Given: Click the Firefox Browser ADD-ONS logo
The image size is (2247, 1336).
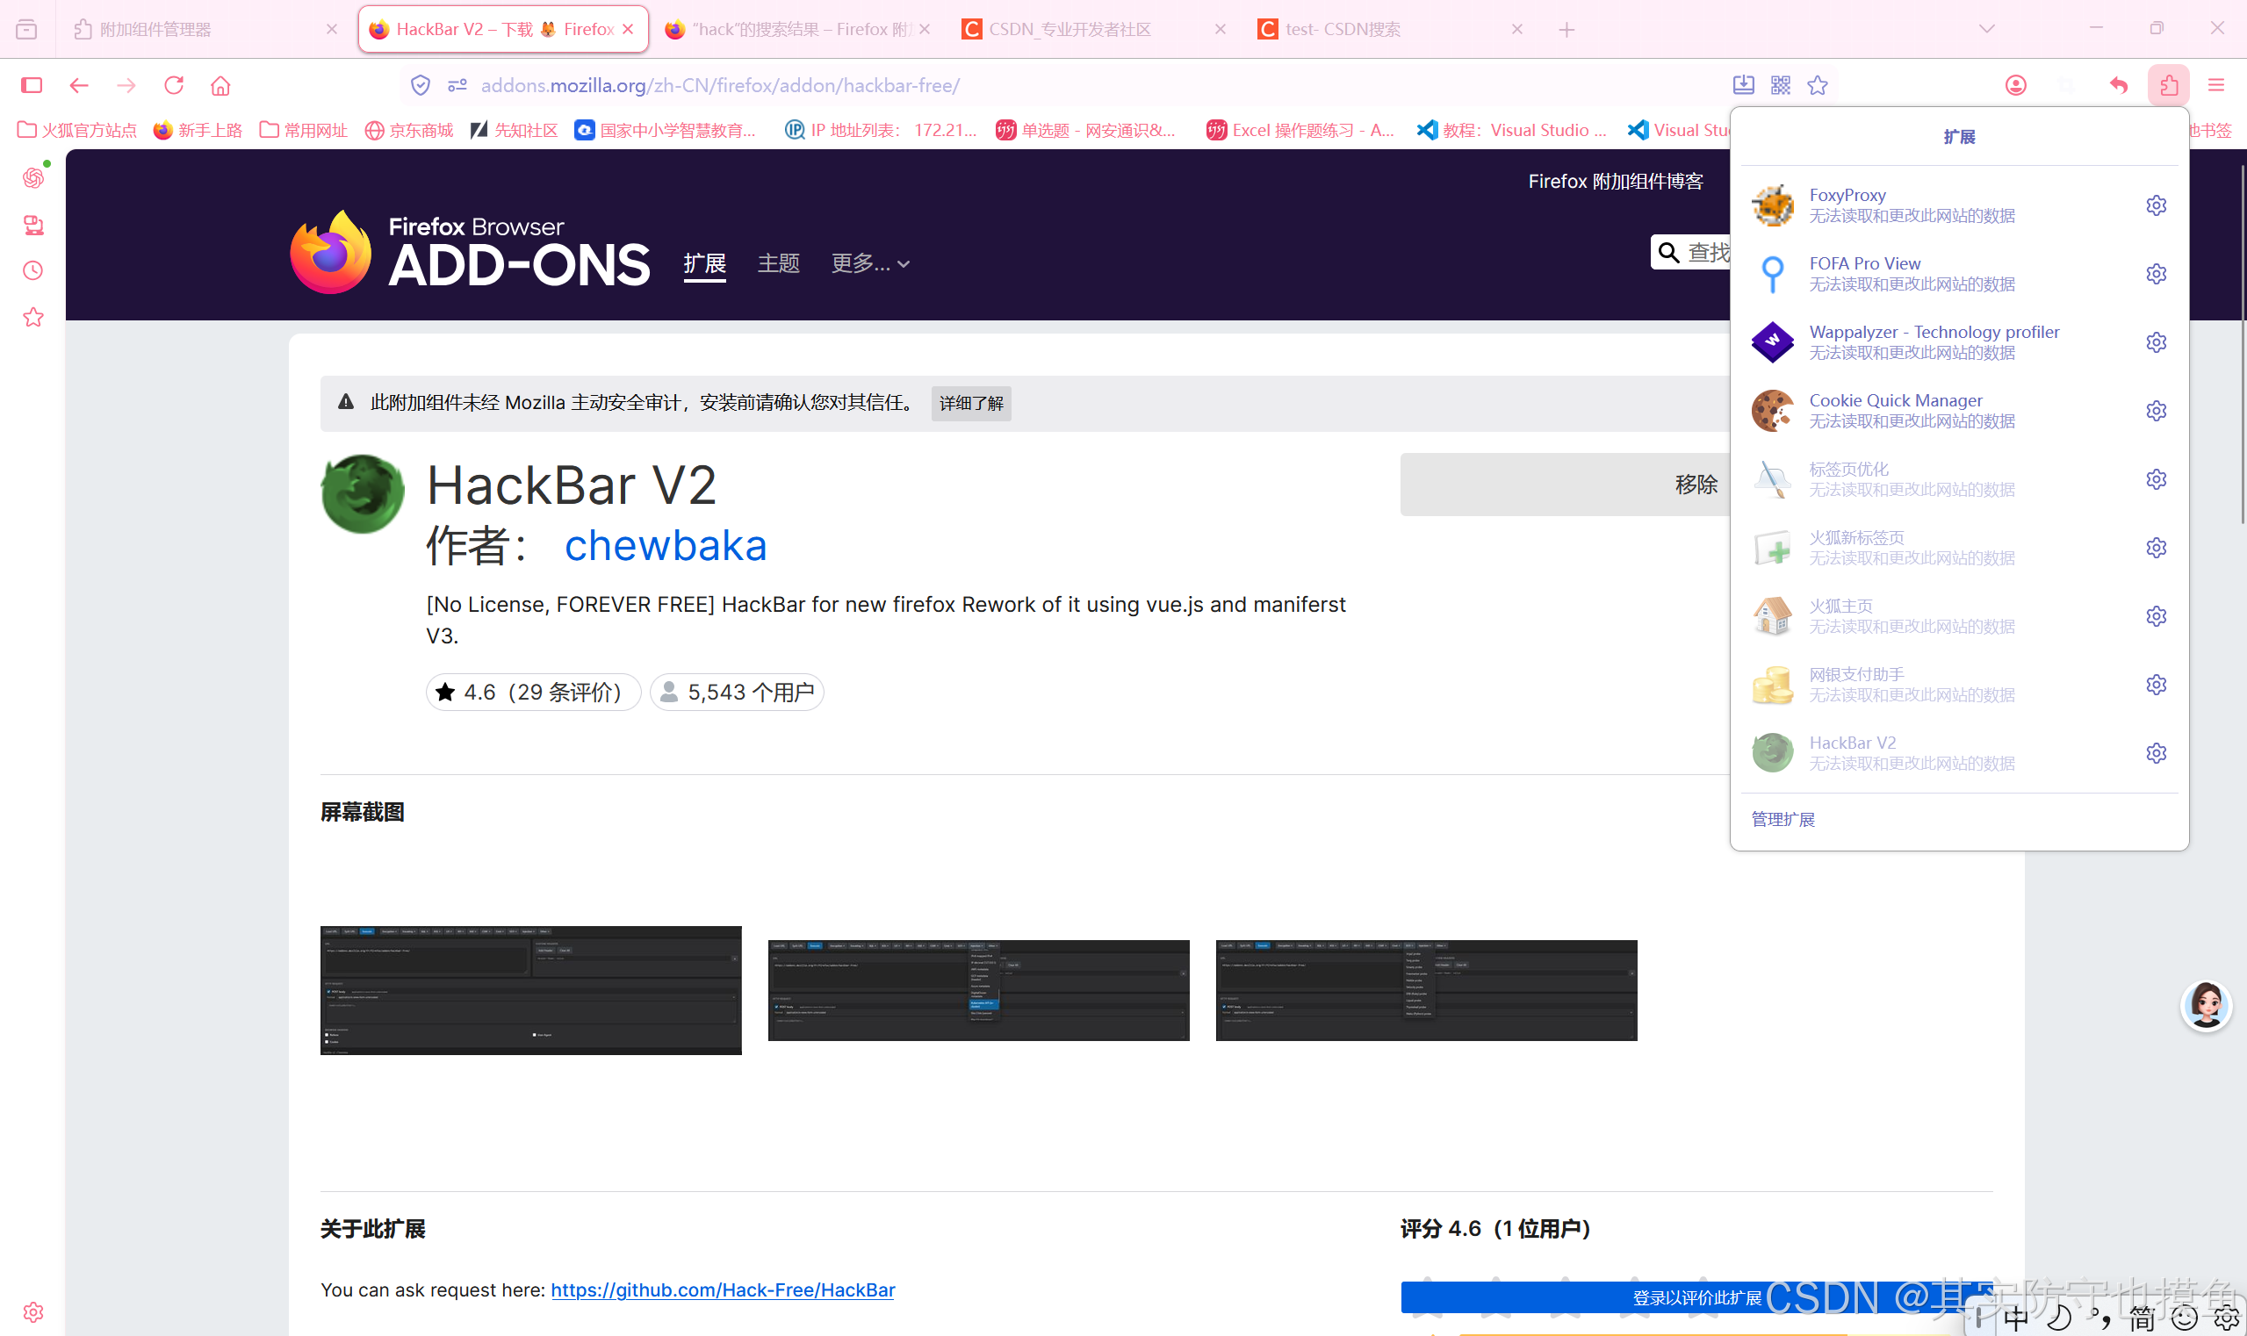Looking at the screenshot, I should (x=469, y=252).
